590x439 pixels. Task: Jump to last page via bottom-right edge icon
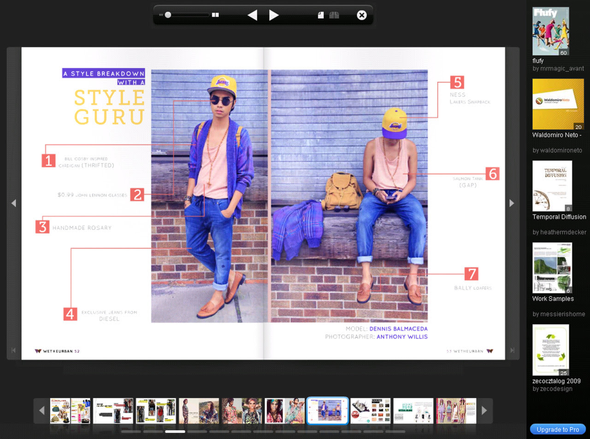pos(512,351)
